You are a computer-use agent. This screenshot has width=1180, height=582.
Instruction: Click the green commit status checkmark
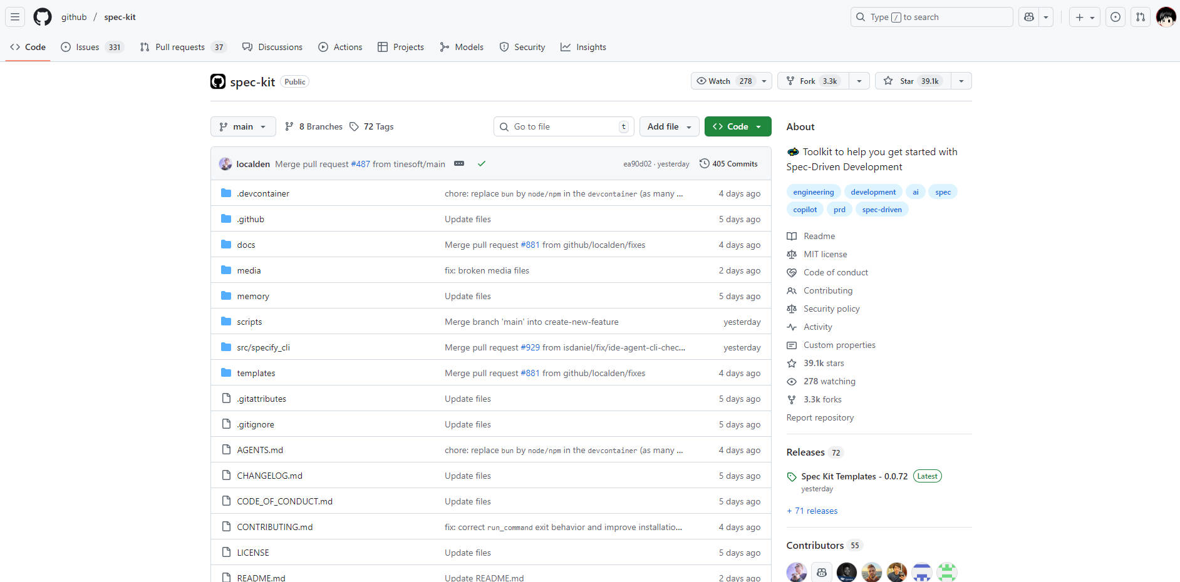coord(482,164)
